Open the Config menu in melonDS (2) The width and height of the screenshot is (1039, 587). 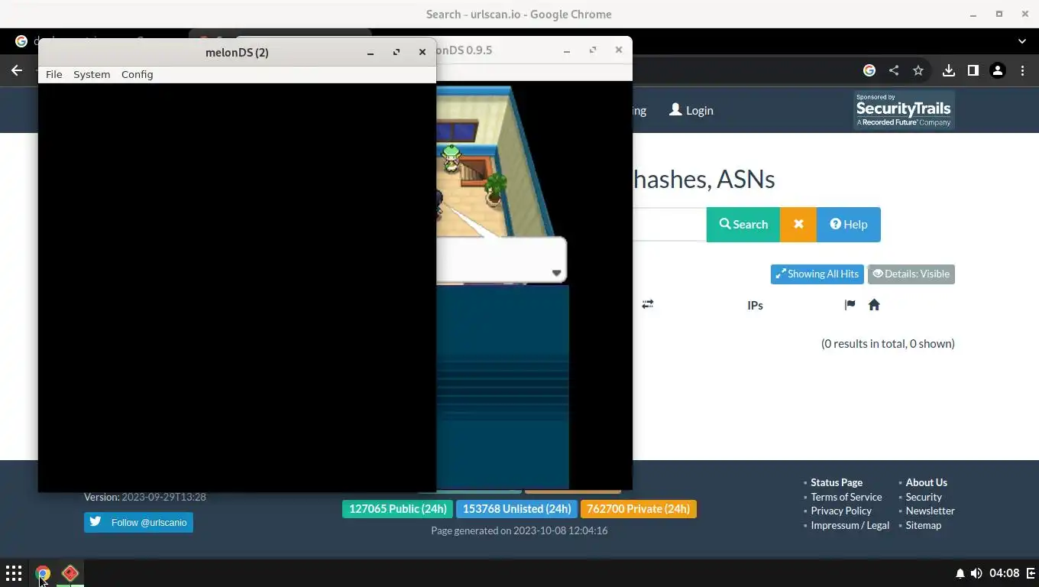tap(137, 74)
